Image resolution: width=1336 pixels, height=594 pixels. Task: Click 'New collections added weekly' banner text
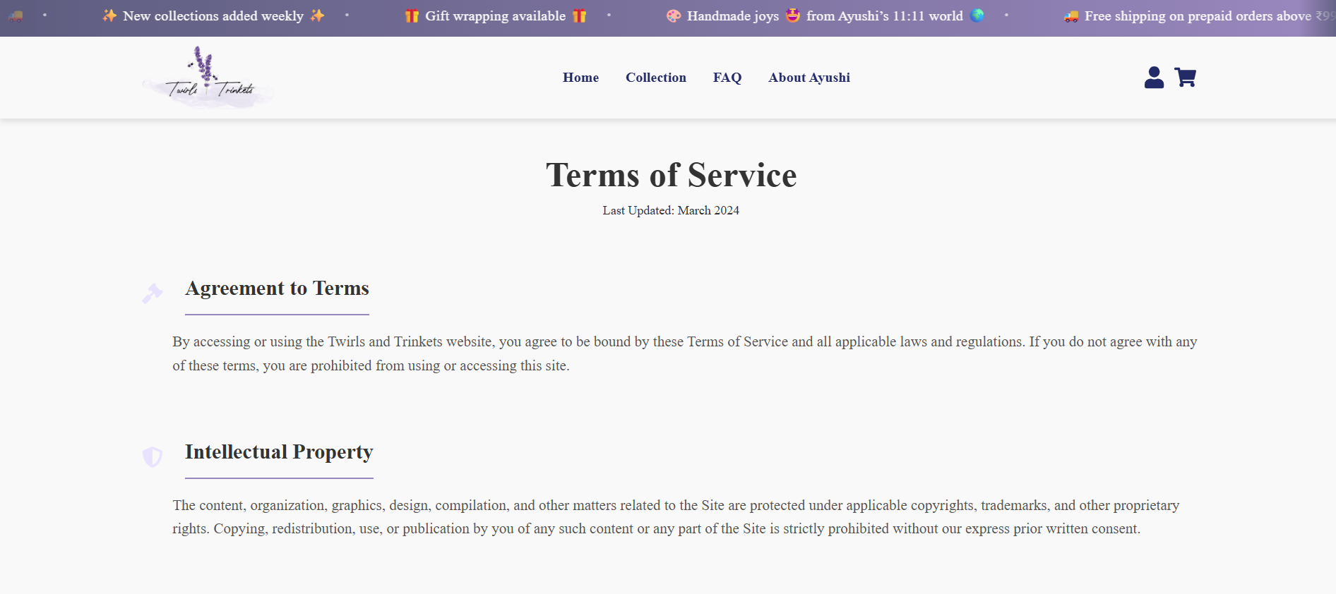(x=213, y=16)
